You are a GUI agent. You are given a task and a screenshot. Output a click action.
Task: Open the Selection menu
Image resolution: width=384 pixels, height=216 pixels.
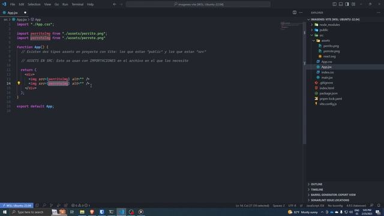click(34, 4)
